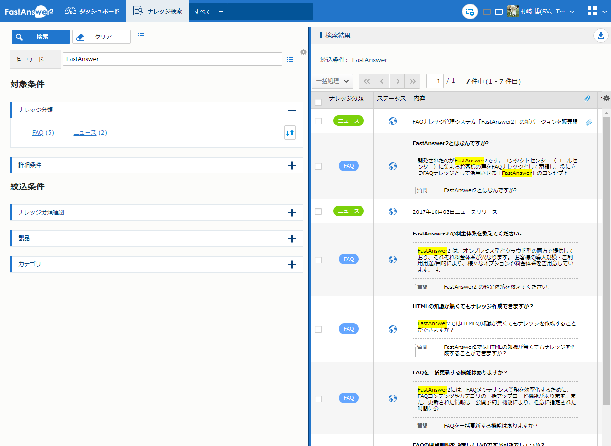Viewport: 611px width, 446px height.
Task: Select the ナレッジ検索 tab
Action: (x=158, y=11)
